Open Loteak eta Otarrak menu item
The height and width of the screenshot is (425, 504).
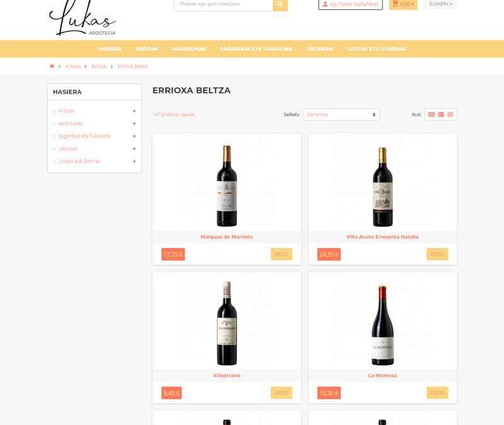click(x=376, y=49)
